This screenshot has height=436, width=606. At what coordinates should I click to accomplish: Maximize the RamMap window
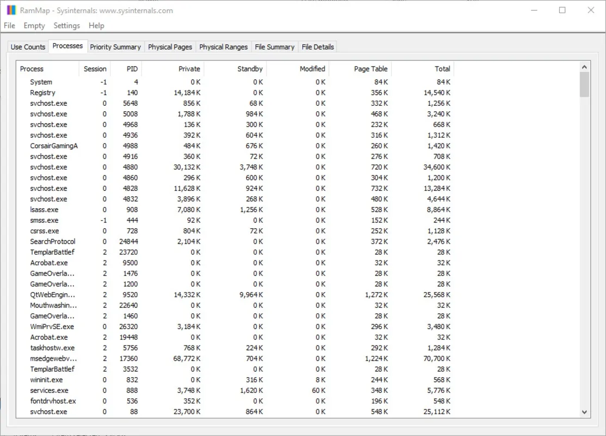(x=562, y=10)
